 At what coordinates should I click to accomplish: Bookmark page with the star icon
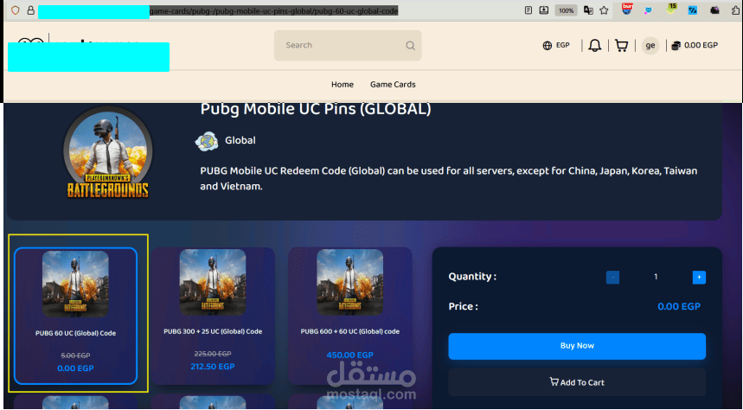[x=604, y=10]
